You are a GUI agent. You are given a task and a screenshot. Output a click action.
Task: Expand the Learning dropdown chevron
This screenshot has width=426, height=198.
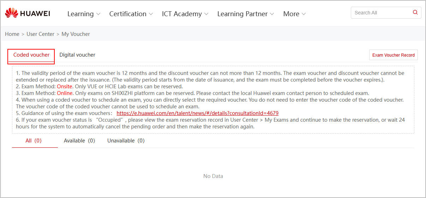98,14
